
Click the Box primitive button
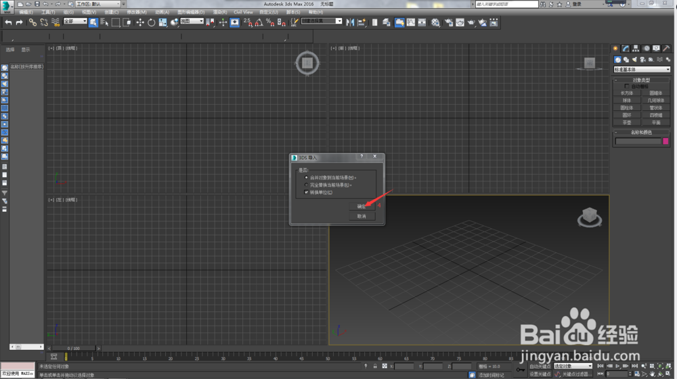click(x=626, y=93)
